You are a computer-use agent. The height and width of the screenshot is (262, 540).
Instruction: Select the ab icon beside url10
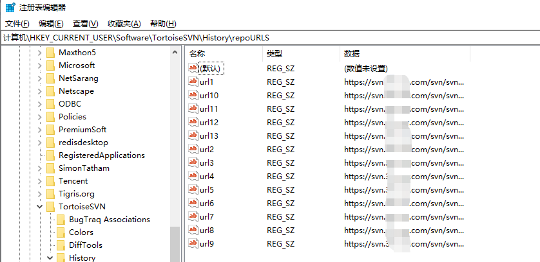pyautogui.click(x=193, y=95)
